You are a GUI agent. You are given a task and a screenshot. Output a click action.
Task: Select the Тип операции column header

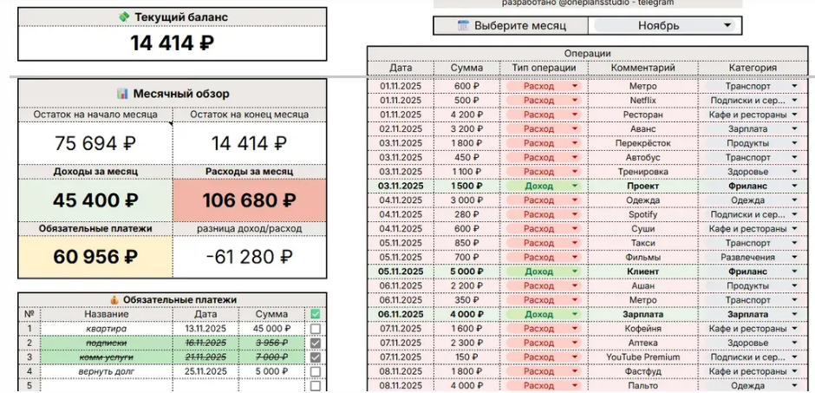click(x=543, y=68)
